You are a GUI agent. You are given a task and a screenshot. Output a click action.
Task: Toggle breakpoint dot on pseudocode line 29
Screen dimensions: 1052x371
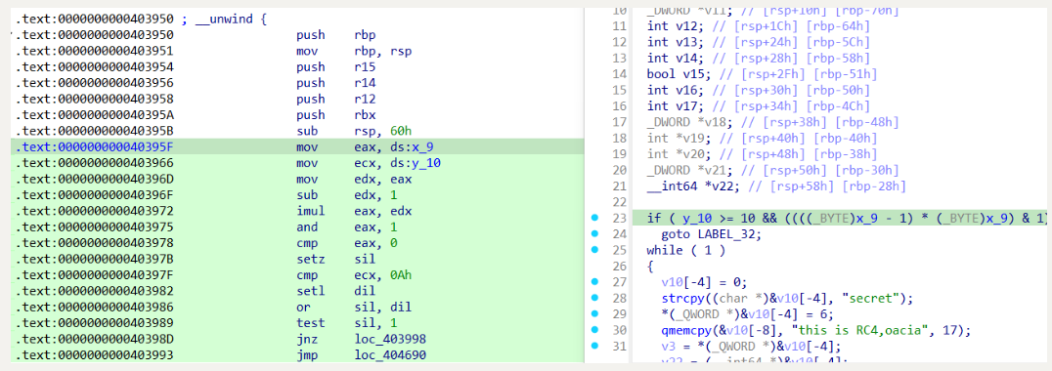(594, 313)
